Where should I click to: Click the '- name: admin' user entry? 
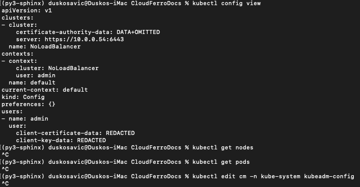tap(25, 118)
